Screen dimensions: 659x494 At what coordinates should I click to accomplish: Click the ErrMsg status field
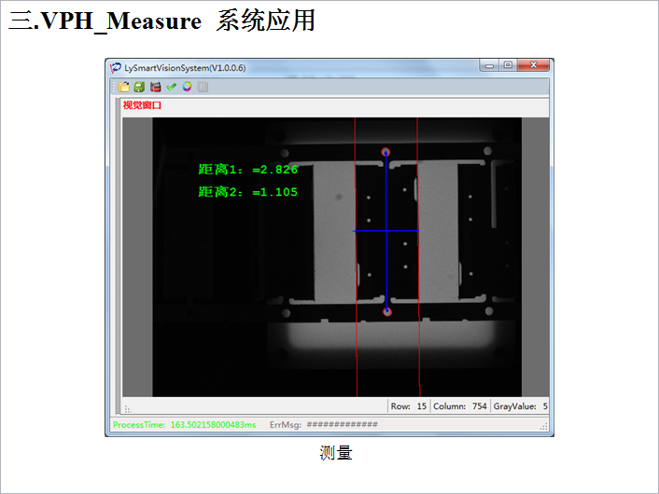pyautogui.click(x=323, y=425)
